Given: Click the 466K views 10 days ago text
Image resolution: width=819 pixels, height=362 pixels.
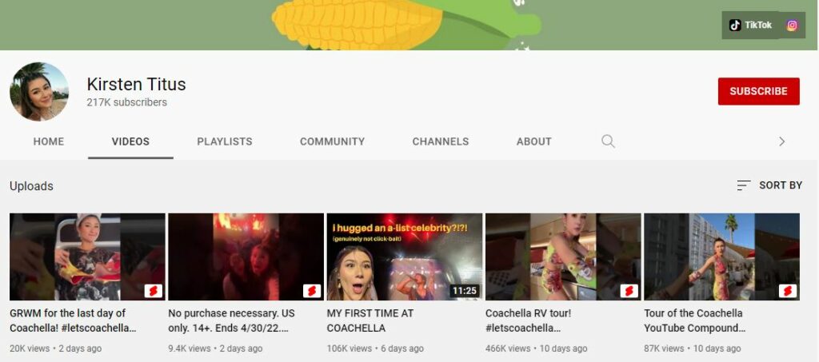Looking at the screenshot, I should click(x=536, y=348).
